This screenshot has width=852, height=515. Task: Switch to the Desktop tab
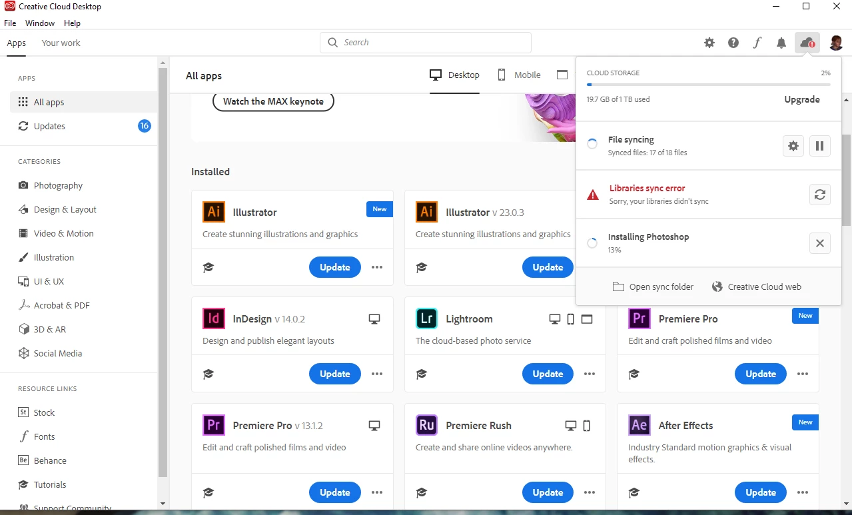(455, 75)
